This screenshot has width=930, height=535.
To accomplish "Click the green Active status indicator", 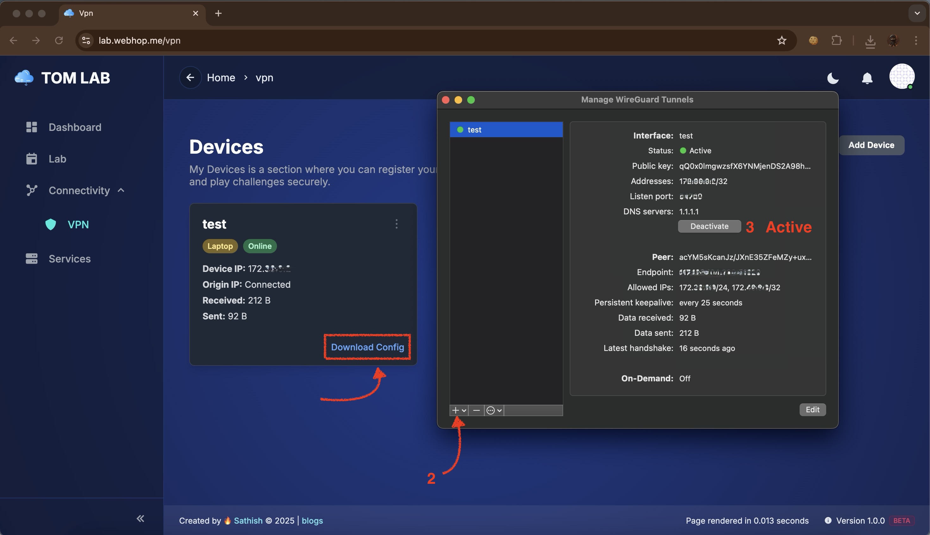I will [683, 151].
